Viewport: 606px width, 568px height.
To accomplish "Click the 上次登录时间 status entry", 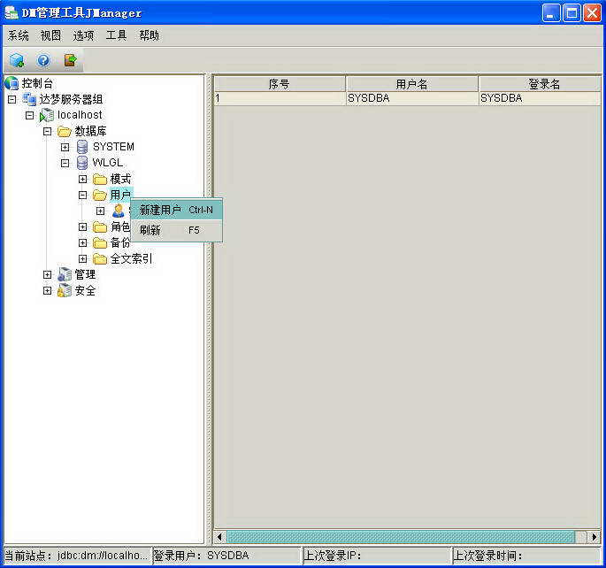I will pos(526,556).
